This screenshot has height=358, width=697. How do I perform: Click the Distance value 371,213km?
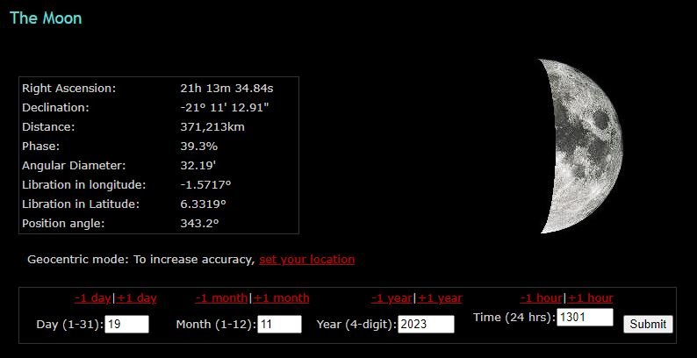point(212,127)
